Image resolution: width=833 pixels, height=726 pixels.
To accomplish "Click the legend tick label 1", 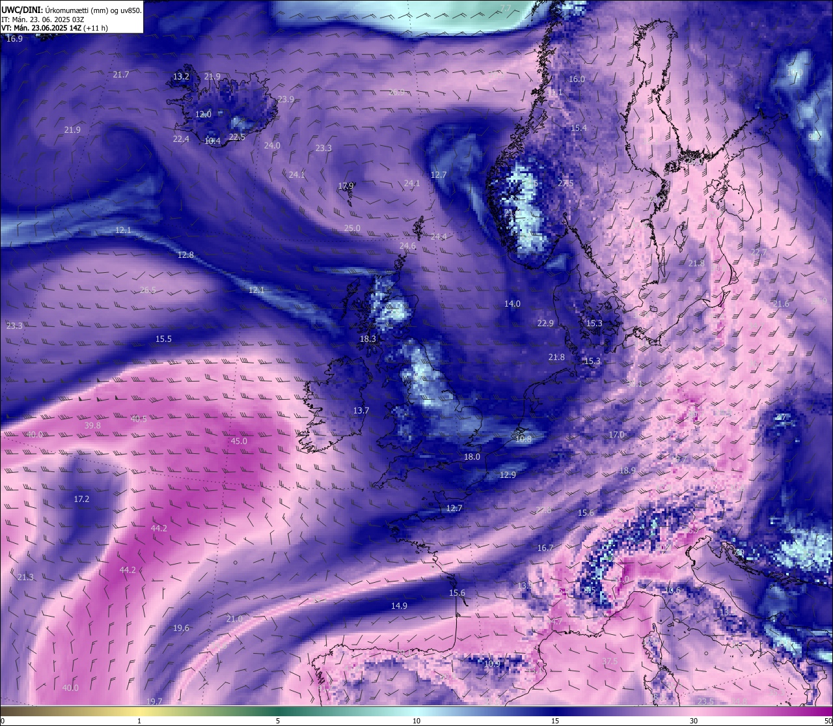I will 139,721.
